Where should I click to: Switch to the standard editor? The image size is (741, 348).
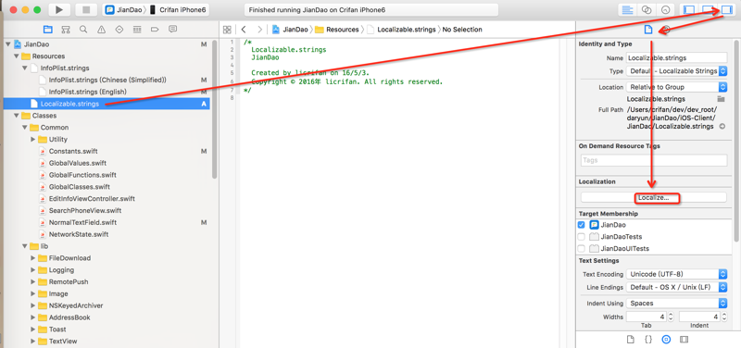(x=628, y=10)
